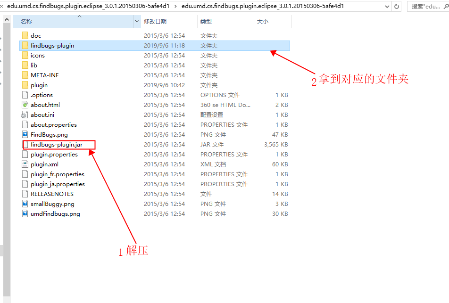Select the file name smallBuggy.png
The image size is (449, 303).
(x=52, y=204)
